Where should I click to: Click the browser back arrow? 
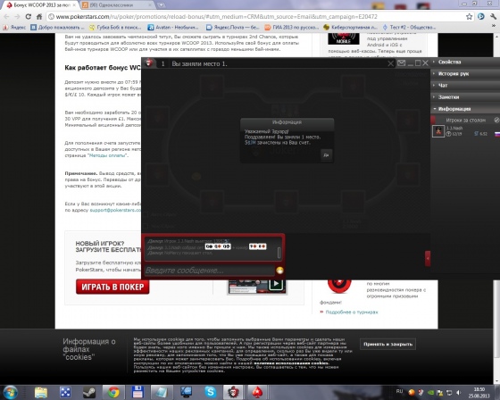point(7,17)
